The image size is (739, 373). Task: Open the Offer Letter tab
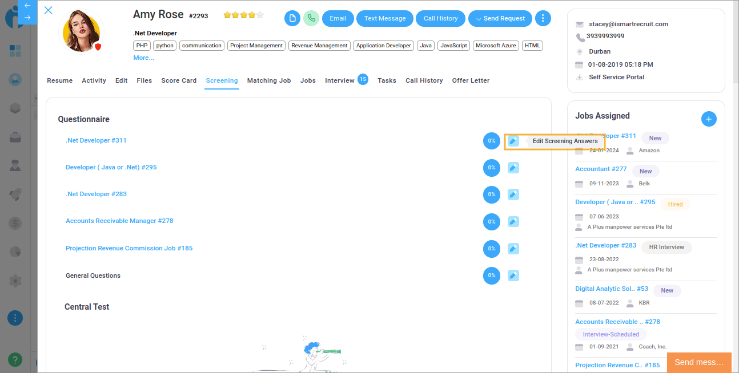pos(471,80)
